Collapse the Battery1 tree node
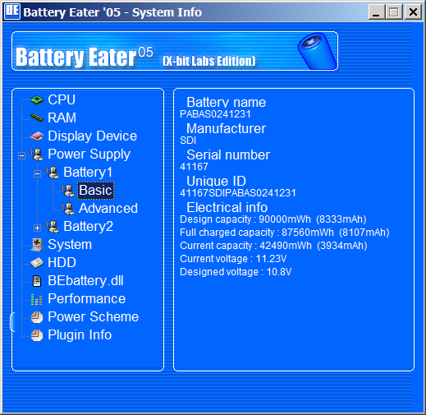The height and width of the screenshot is (415, 426). [x=37, y=173]
